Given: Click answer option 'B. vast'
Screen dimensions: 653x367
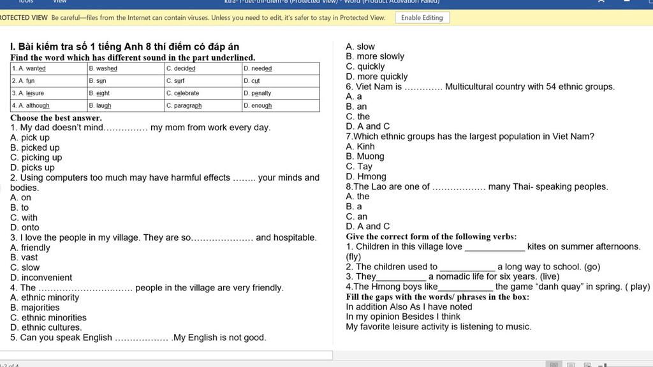Looking at the screenshot, I should [x=24, y=257].
